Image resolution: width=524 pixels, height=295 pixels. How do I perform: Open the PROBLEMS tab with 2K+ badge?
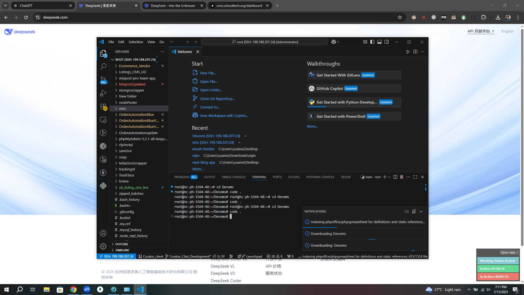pos(186,177)
